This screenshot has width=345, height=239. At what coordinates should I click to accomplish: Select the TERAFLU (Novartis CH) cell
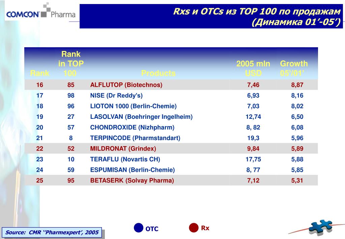tap(125, 159)
